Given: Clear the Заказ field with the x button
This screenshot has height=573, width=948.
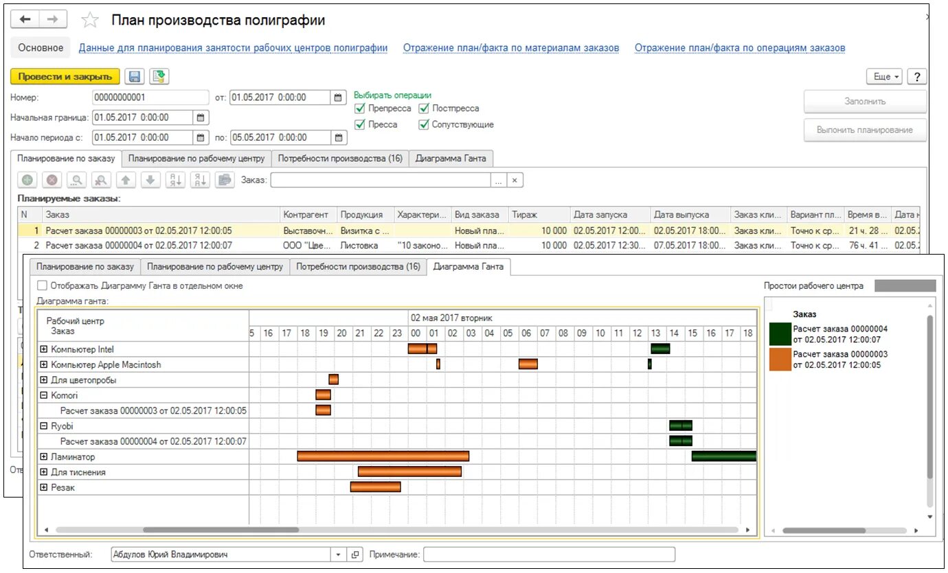Looking at the screenshot, I should (x=515, y=180).
